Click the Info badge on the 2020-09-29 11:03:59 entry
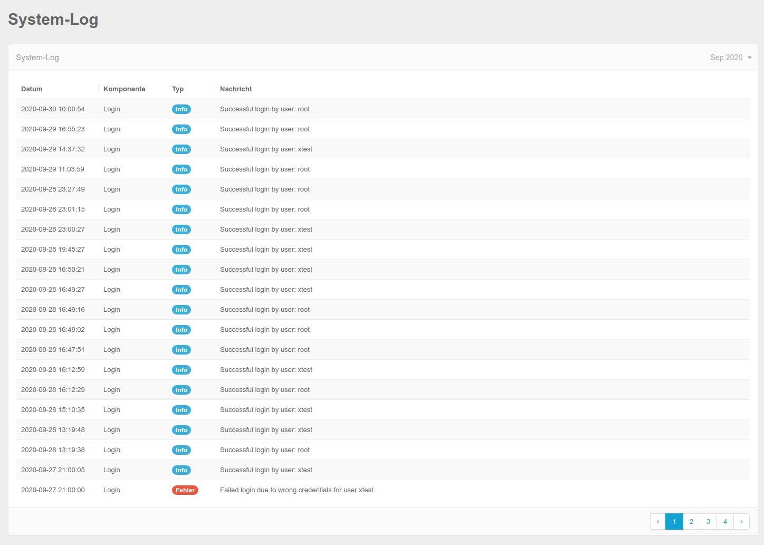The image size is (764, 545). [182, 169]
